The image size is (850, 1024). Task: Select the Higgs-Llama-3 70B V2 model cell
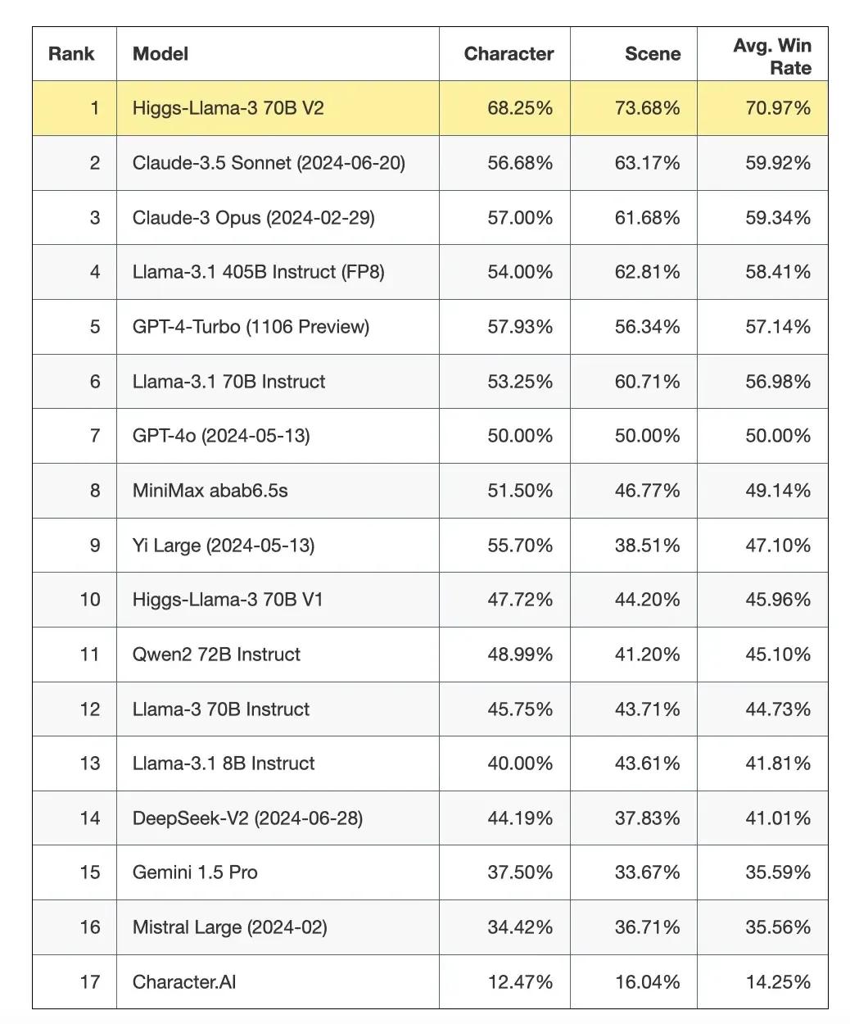coord(228,108)
